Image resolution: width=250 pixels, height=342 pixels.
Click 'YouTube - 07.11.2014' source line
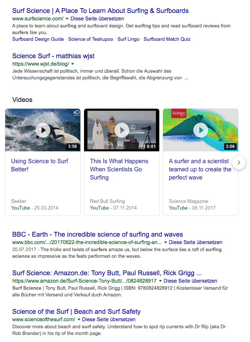point(113,208)
